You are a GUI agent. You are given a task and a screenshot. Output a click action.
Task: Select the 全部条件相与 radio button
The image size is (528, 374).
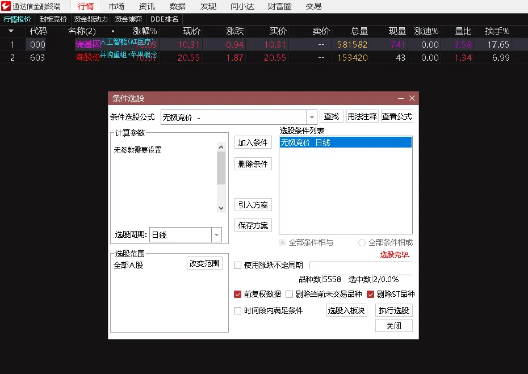tap(283, 242)
